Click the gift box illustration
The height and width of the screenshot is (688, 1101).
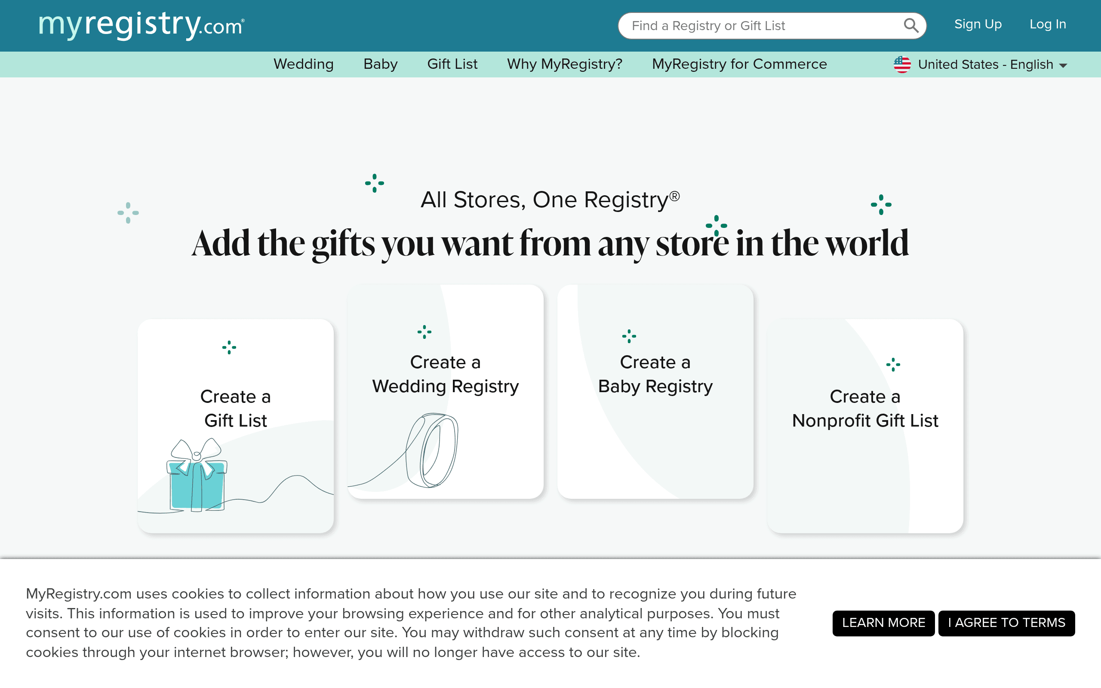197,476
